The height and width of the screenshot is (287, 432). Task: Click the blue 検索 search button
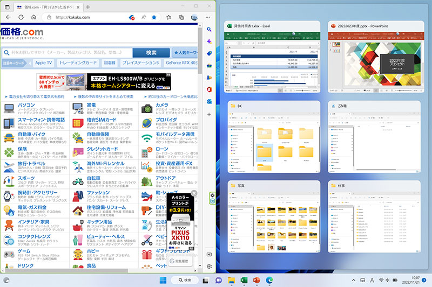tap(151, 52)
